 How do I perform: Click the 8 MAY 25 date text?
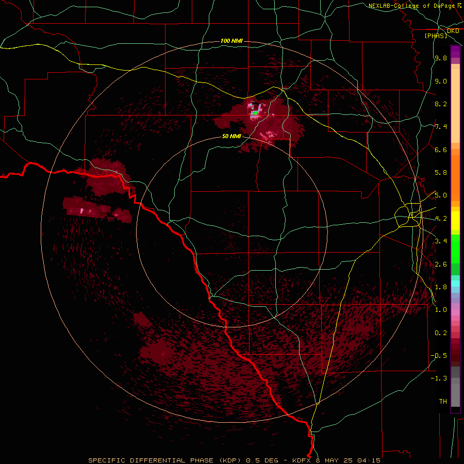(335, 460)
